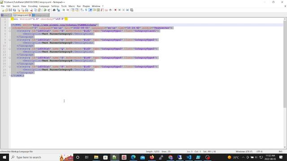Screen dimensions: 287x161
Task: Open the Windows Start menu
Action: click(x=4, y=157)
